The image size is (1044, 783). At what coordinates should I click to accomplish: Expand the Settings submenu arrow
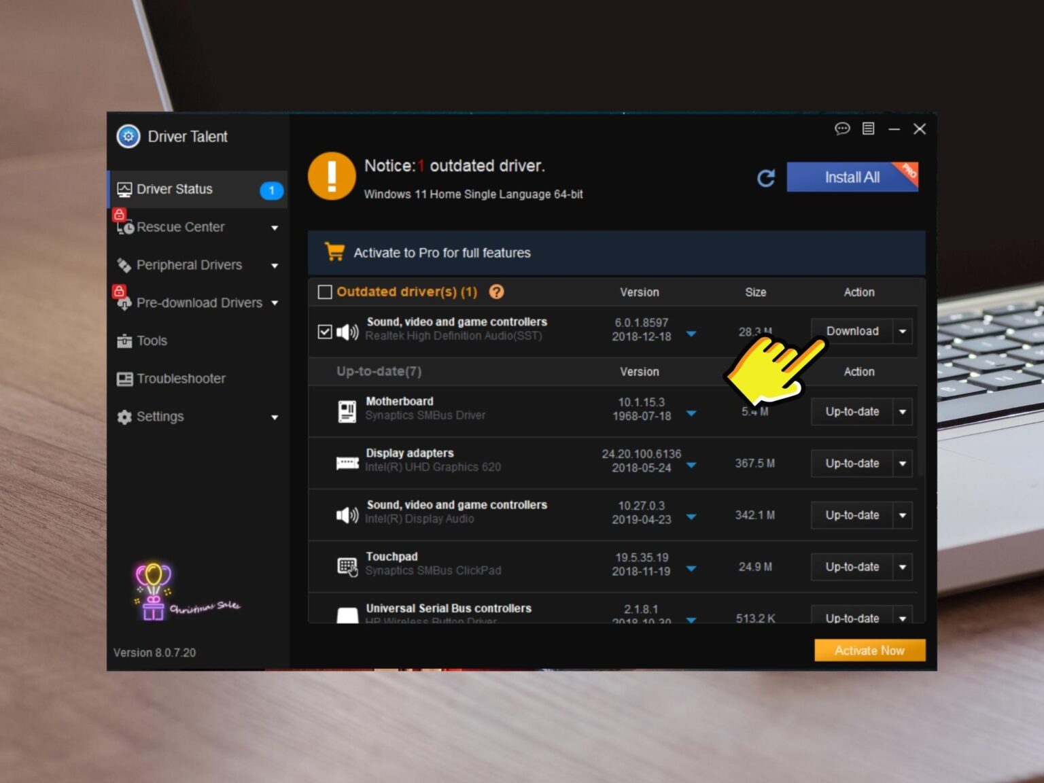coord(275,417)
